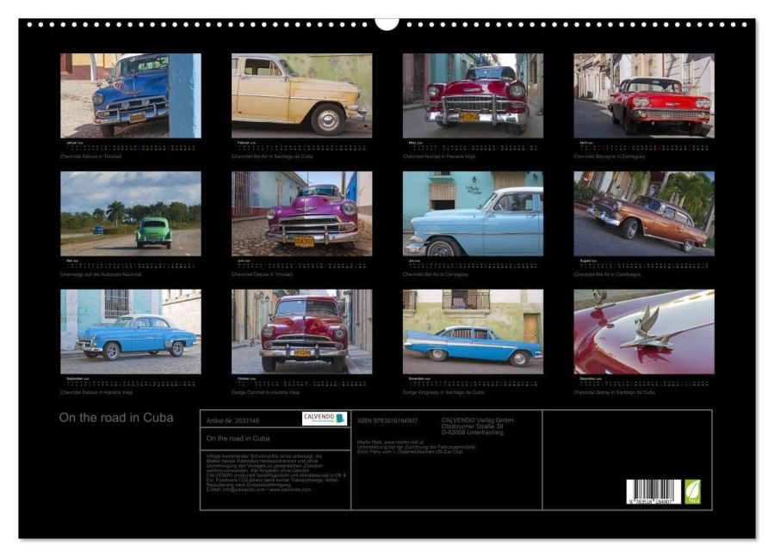Click the Erich Pany US-Car Club credit line
Image resolution: width=774 pixels, height=557 pixels.
point(410,451)
